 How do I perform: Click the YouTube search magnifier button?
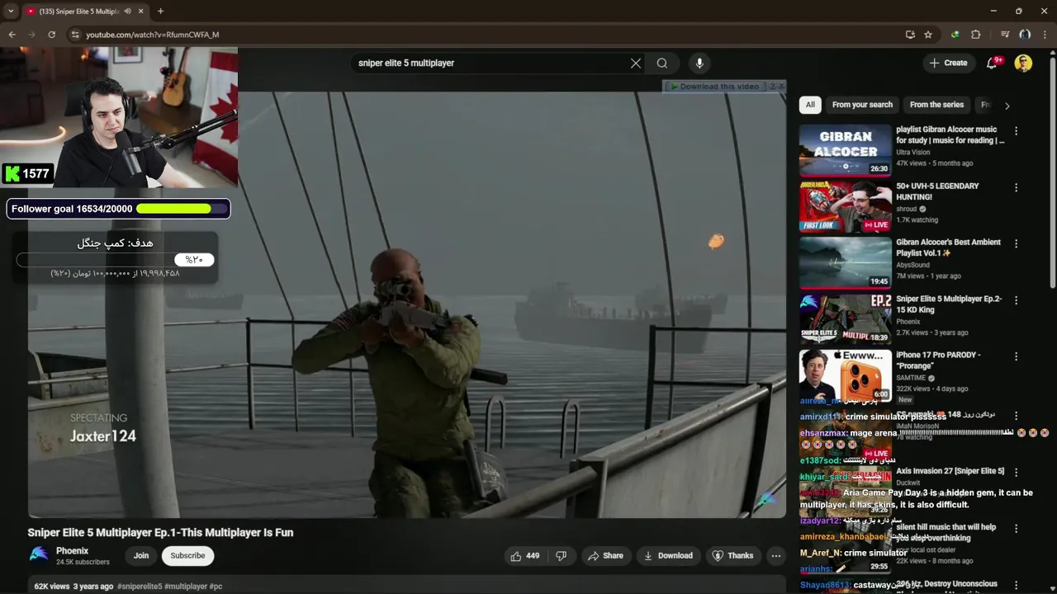click(x=662, y=63)
